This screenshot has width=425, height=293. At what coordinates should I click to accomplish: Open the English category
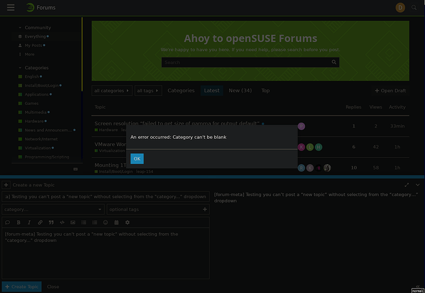tap(31, 76)
